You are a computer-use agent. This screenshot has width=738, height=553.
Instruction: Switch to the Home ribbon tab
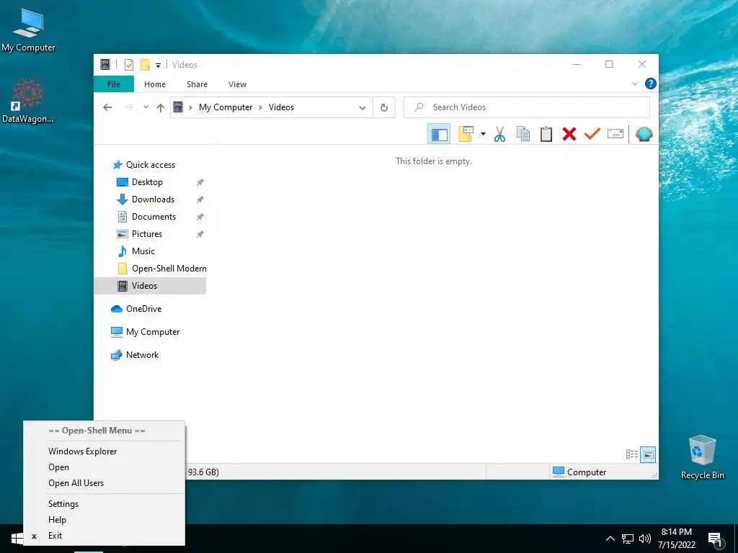(x=155, y=84)
